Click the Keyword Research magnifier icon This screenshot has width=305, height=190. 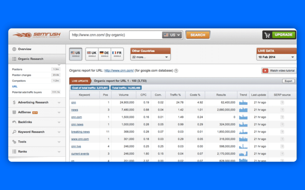[14, 132]
